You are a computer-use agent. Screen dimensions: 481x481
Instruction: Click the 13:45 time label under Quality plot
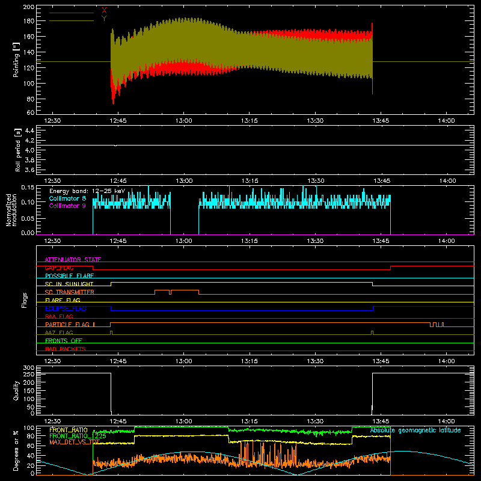click(x=381, y=421)
